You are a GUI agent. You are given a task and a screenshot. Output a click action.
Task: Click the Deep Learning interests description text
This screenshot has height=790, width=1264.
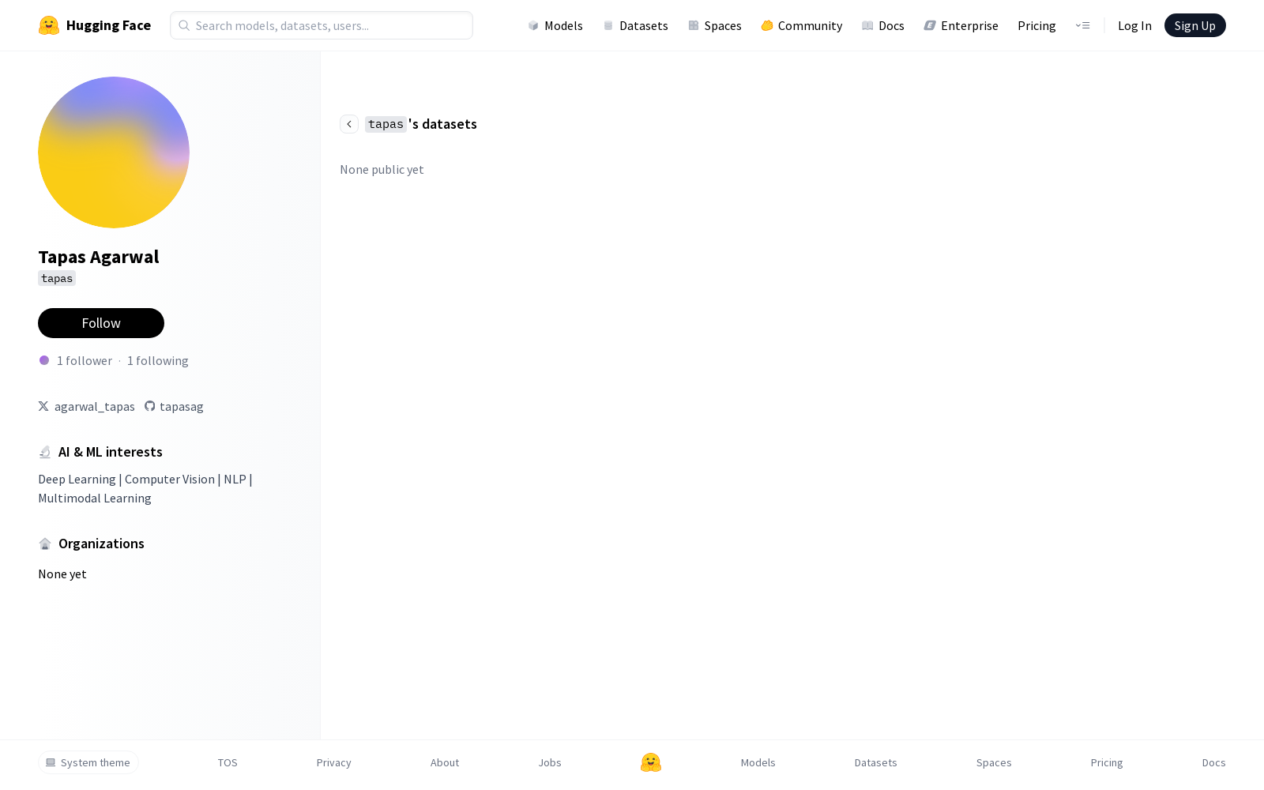point(145,489)
